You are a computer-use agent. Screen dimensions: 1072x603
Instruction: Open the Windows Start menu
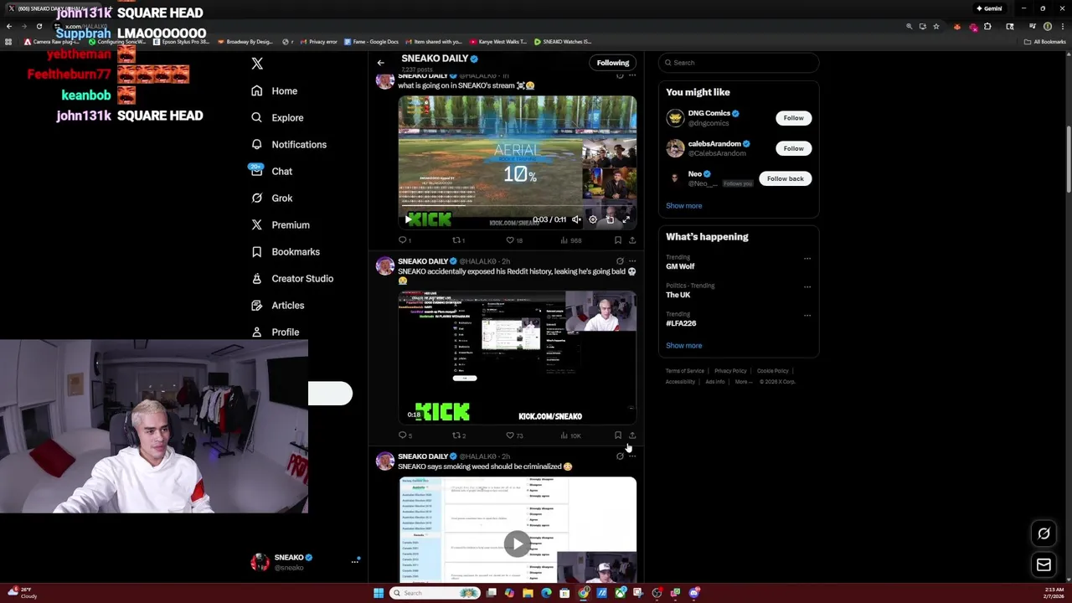[x=379, y=593]
